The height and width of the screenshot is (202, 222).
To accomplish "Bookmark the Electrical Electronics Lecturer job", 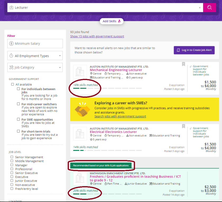I will tap(183, 126).
